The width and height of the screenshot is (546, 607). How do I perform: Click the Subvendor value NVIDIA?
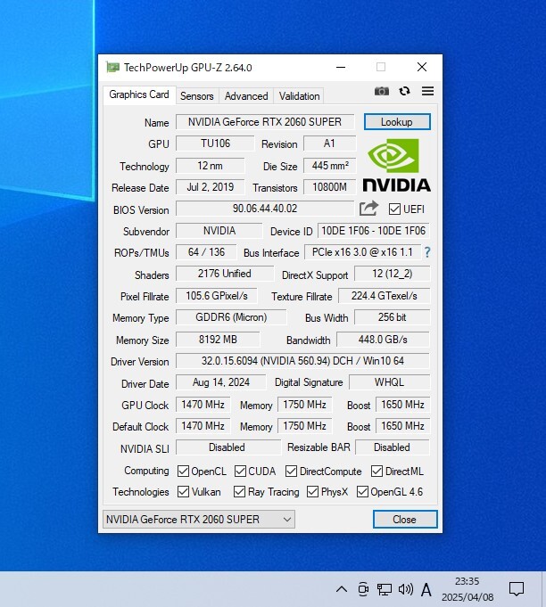[x=219, y=231]
